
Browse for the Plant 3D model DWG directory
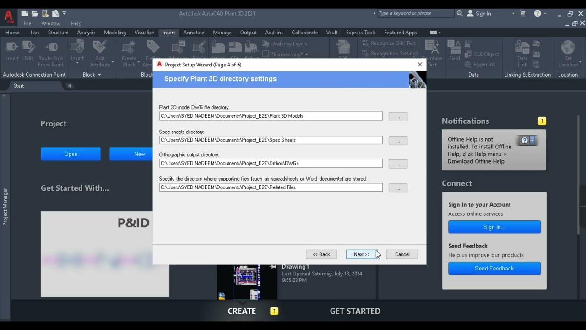click(x=398, y=117)
